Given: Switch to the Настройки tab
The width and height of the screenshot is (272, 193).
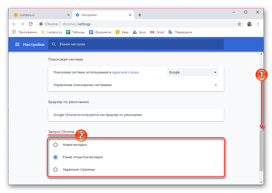Looking at the screenshot, I should click(103, 15).
